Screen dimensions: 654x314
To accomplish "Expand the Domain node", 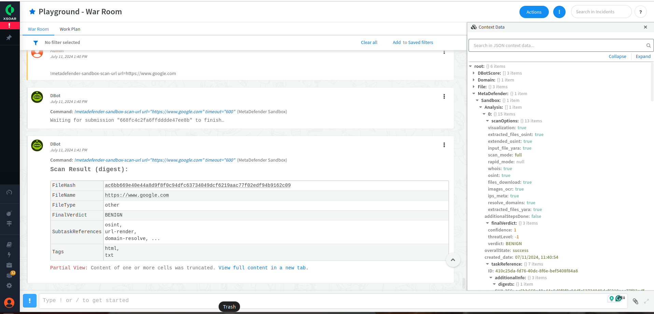I will click(474, 80).
